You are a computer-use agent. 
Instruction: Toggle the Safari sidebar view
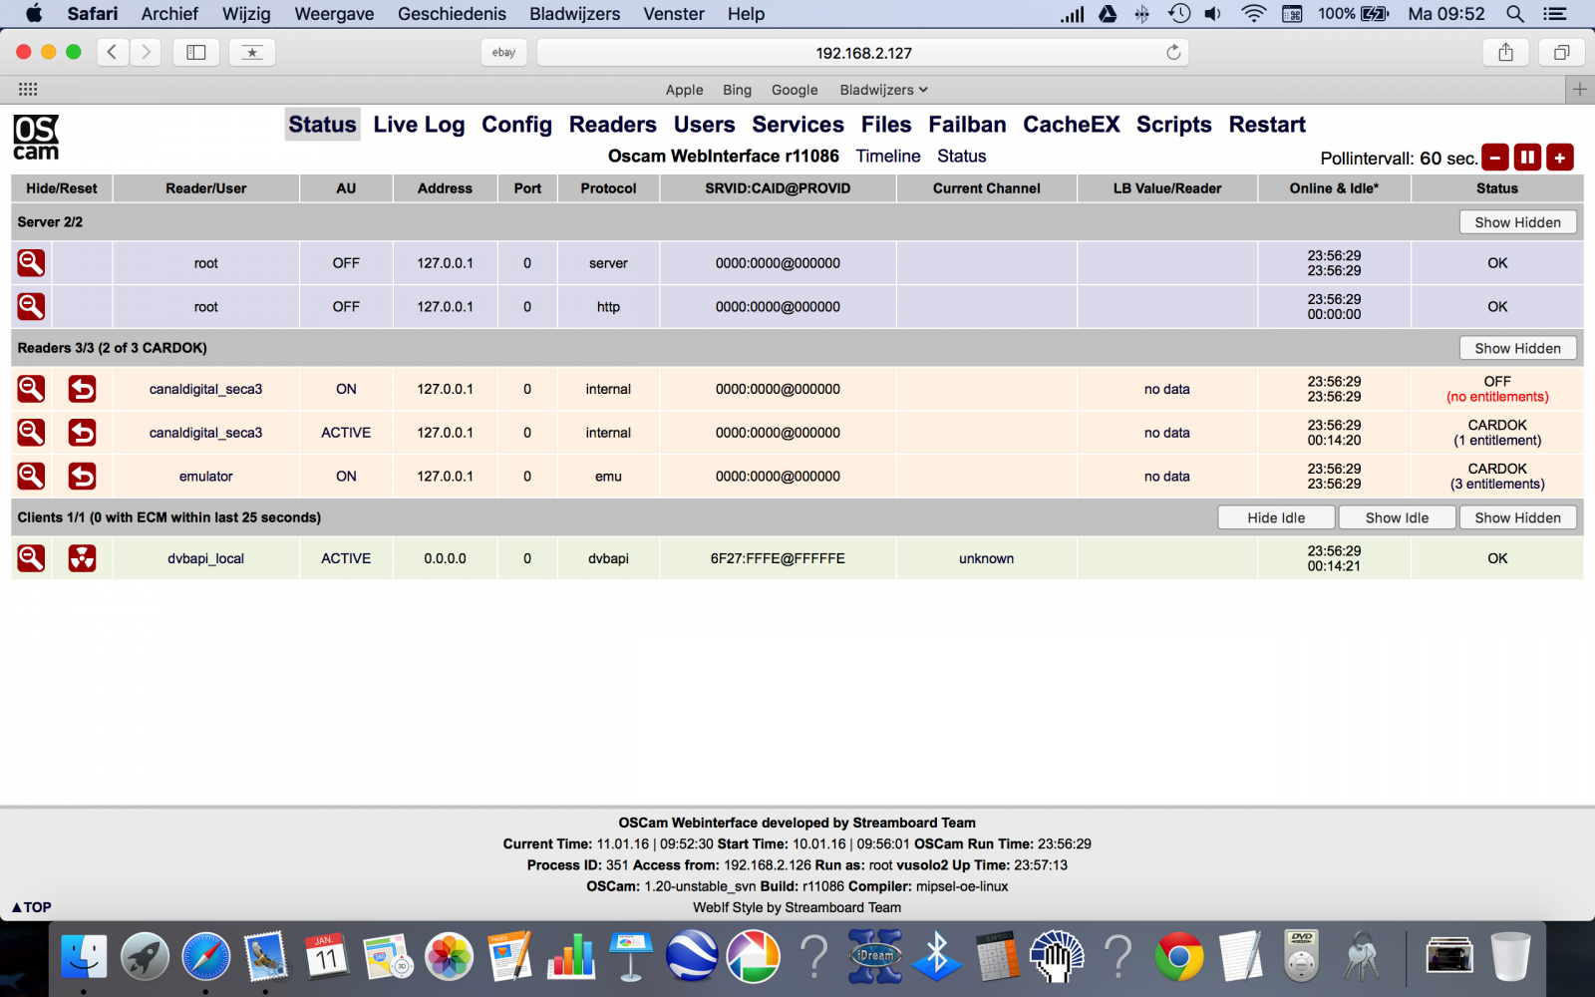(x=196, y=53)
